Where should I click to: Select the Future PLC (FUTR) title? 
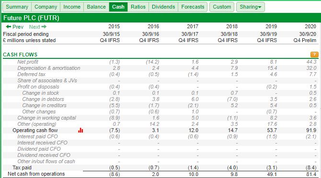(31, 18)
